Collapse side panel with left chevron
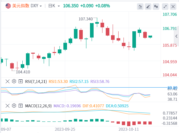 coord(176,36)
